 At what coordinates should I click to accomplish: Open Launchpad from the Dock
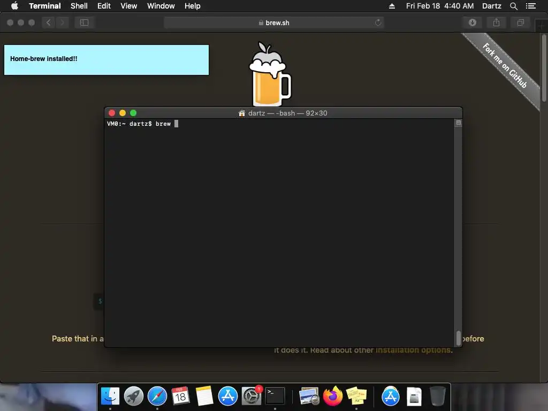pos(133,397)
